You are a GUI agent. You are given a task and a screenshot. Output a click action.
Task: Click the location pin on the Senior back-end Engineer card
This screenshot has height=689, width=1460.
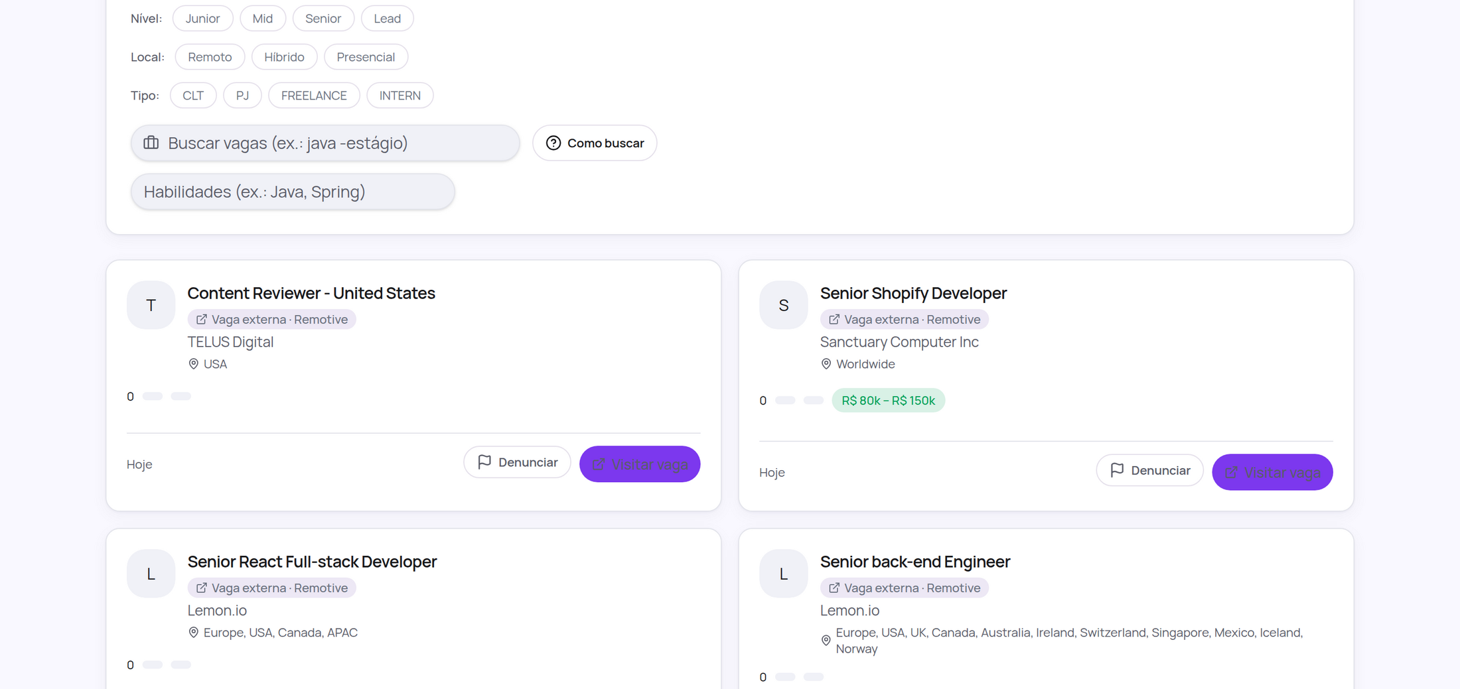[826, 641]
